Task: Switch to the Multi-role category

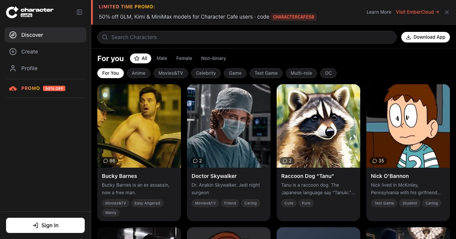Action: coord(301,73)
